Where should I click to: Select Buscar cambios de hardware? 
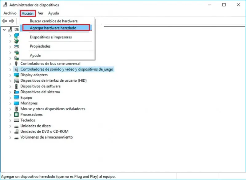[54, 21]
